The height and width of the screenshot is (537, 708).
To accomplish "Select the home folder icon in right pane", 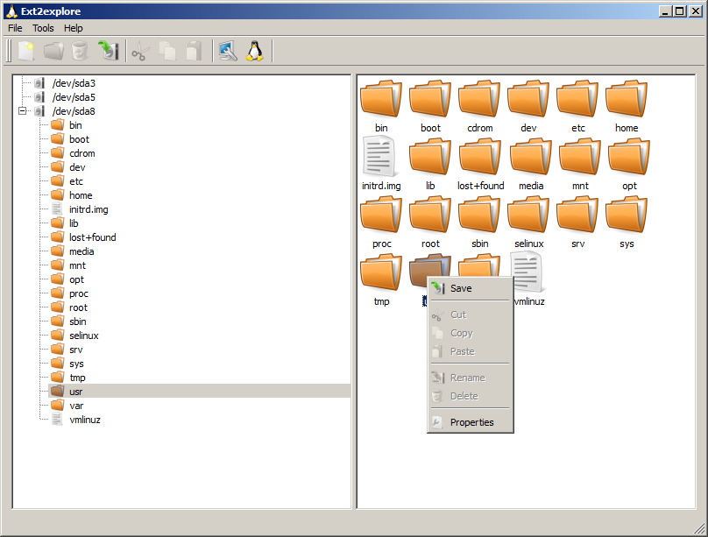I will 627,98.
